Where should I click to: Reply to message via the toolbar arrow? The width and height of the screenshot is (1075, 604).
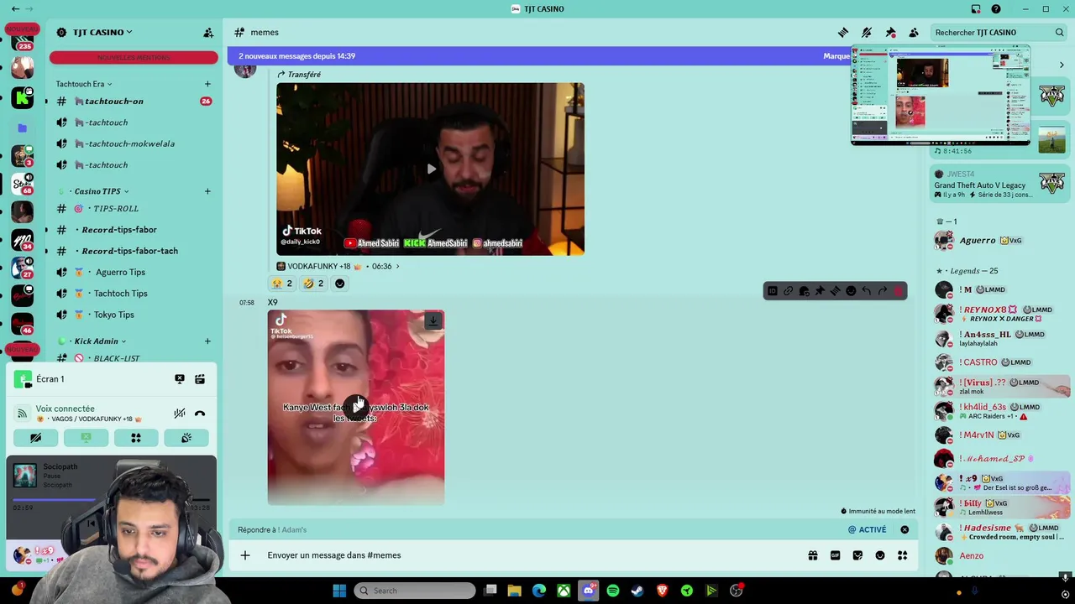click(x=867, y=291)
